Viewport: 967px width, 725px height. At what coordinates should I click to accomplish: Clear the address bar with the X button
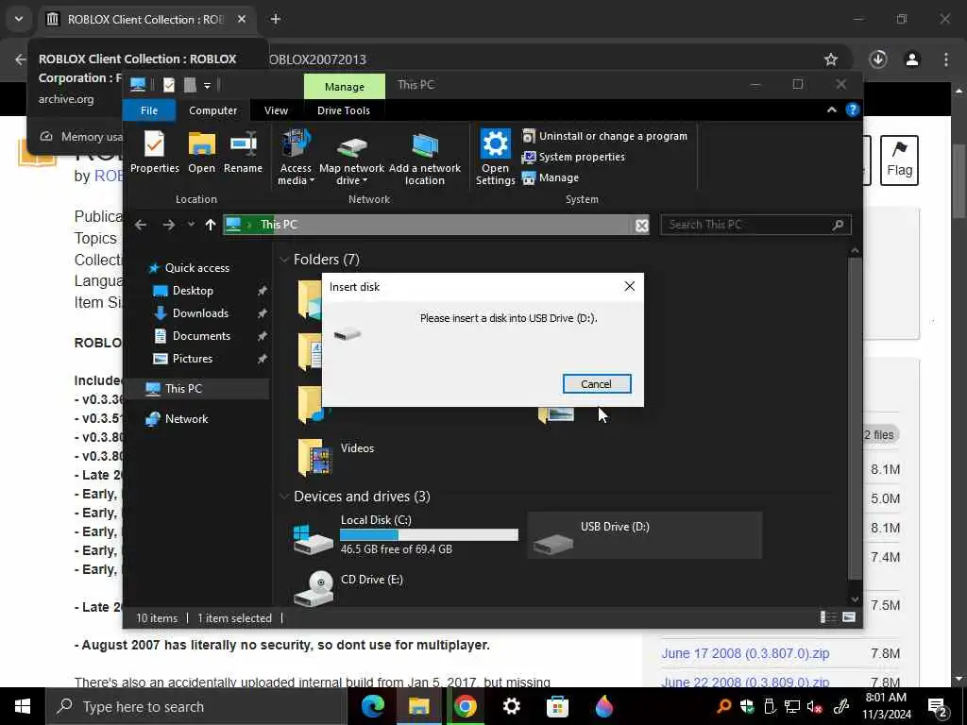click(641, 225)
